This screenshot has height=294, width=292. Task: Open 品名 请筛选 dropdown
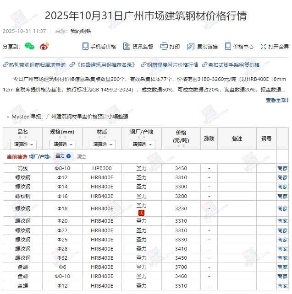23,144
